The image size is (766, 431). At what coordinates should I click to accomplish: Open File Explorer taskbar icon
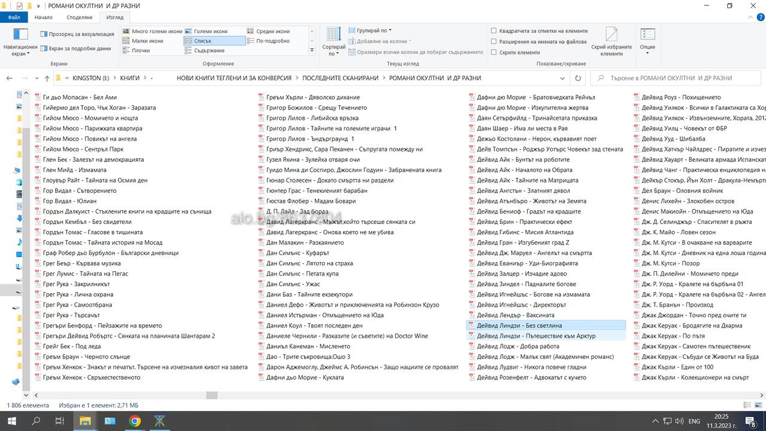[x=84, y=421]
